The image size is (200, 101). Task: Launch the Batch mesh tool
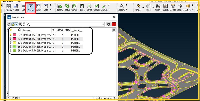coord(59,7)
